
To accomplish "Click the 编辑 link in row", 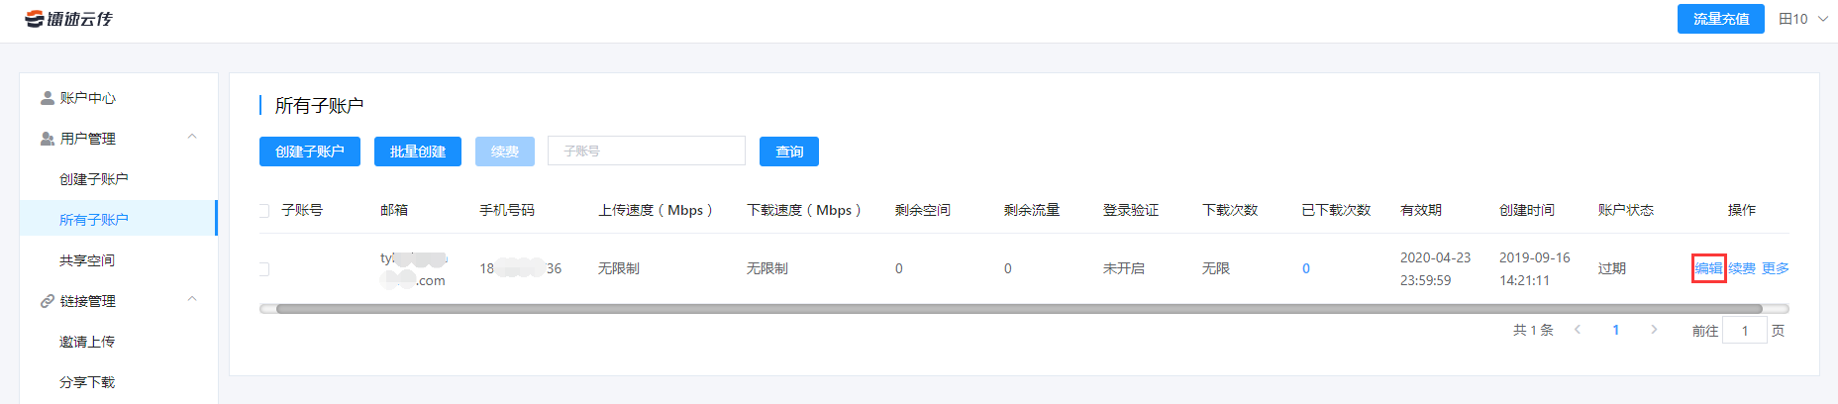I will click(1708, 268).
